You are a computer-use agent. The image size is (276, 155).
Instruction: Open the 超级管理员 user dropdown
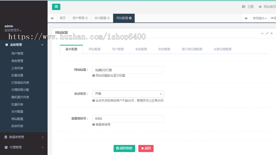point(13,30)
